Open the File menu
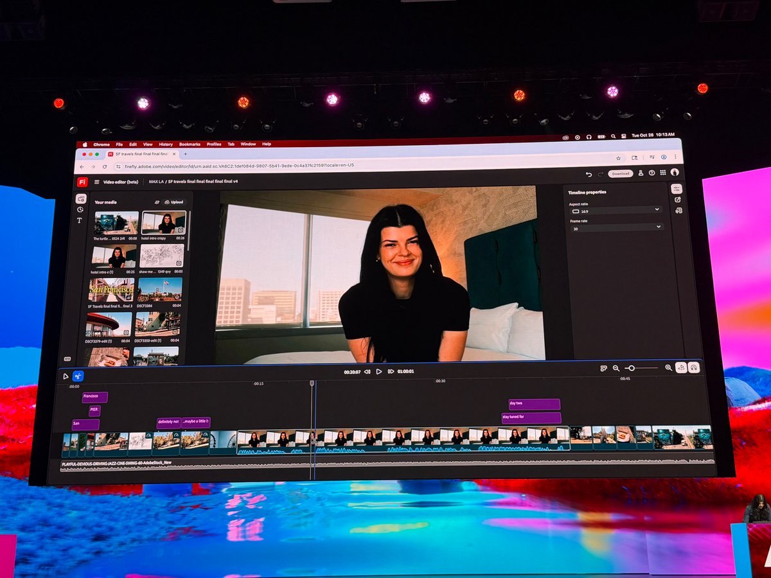 [x=120, y=144]
